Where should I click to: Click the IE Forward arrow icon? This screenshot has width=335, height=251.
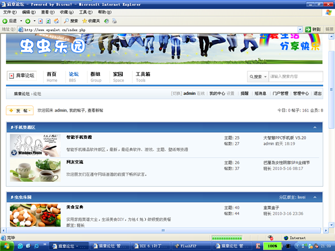(x=27, y=21)
